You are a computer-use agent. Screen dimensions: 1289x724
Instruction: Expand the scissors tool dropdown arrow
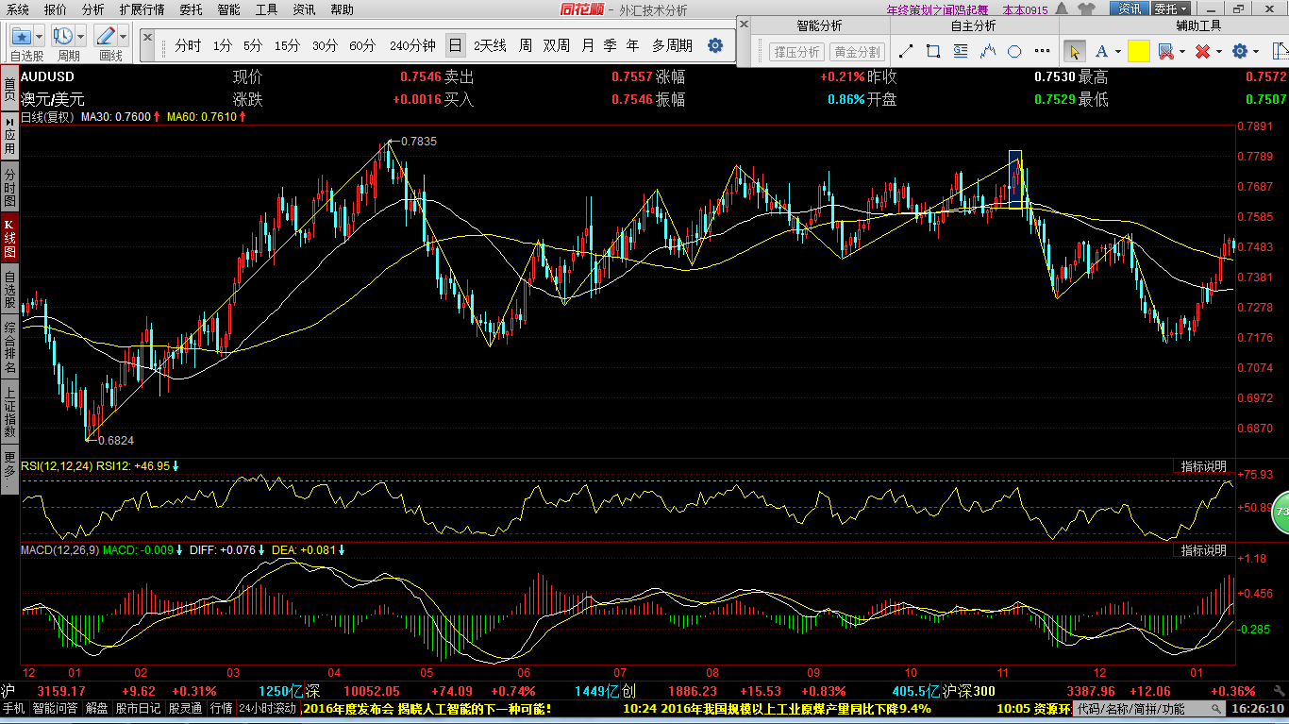click(x=1181, y=52)
